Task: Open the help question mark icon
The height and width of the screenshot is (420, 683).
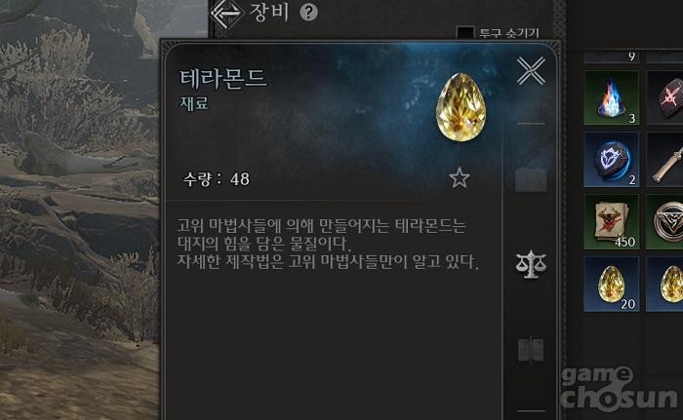Action: click(x=308, y=13)
